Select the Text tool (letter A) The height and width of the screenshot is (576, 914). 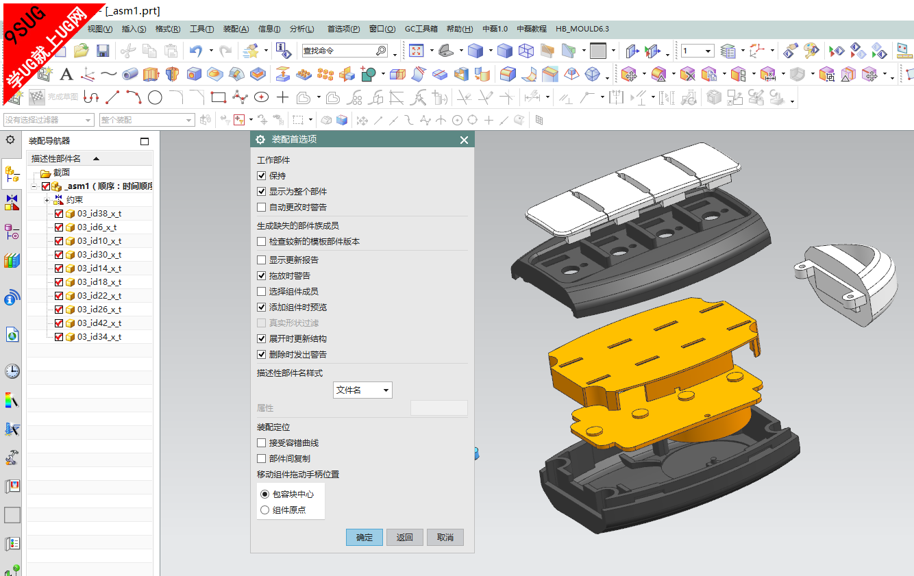66,74
